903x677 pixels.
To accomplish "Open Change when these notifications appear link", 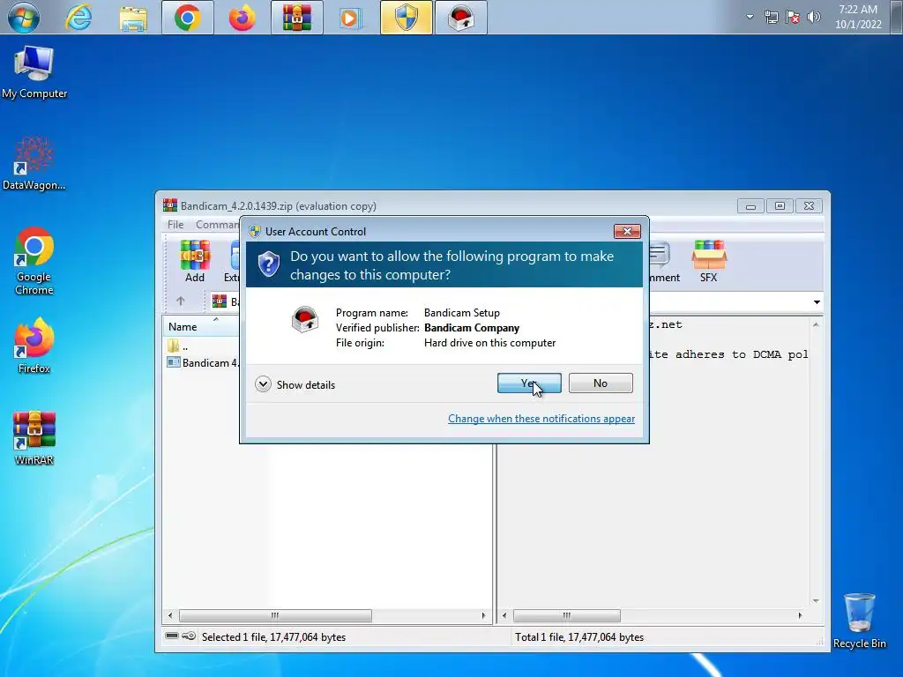I will pyautogui.click(x=541, y=419).
